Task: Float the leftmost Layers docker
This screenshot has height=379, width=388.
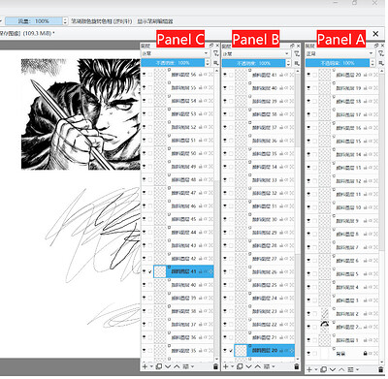Action: [x=211, y=46]
